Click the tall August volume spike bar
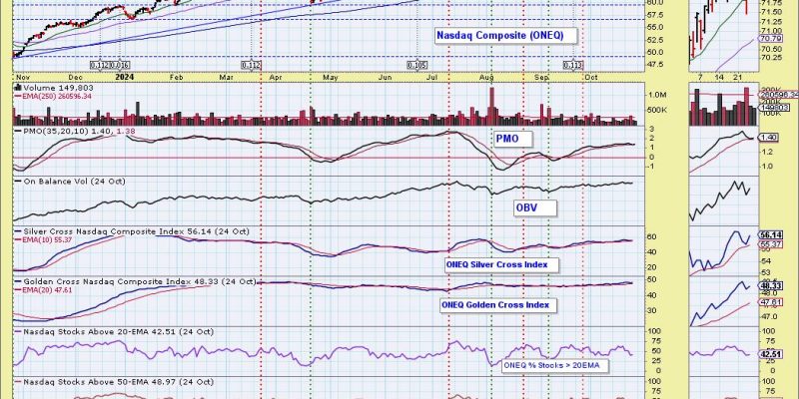The image size is (799, 399). tap(491, 106)
